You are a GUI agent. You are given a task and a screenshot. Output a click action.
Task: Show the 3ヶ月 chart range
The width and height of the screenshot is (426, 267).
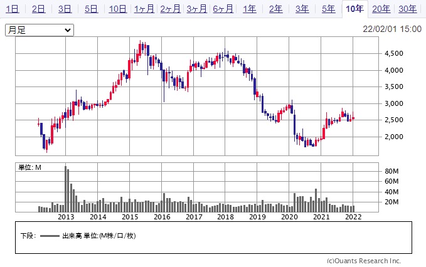tap(197, 9)
